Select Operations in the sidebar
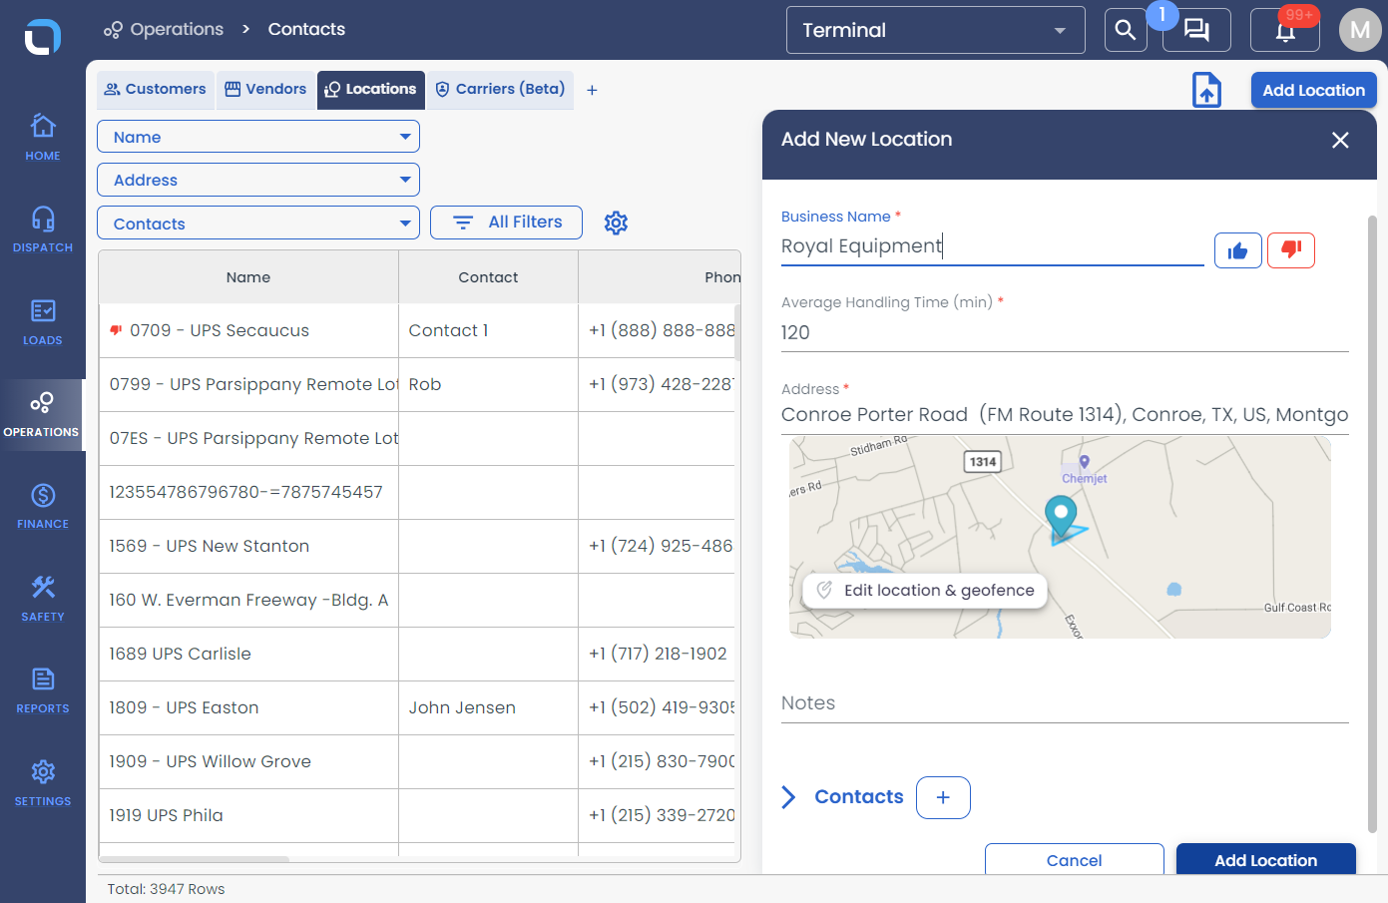Image resolution: width=1388 pixels, height=903 pixels. pos(42,414)
